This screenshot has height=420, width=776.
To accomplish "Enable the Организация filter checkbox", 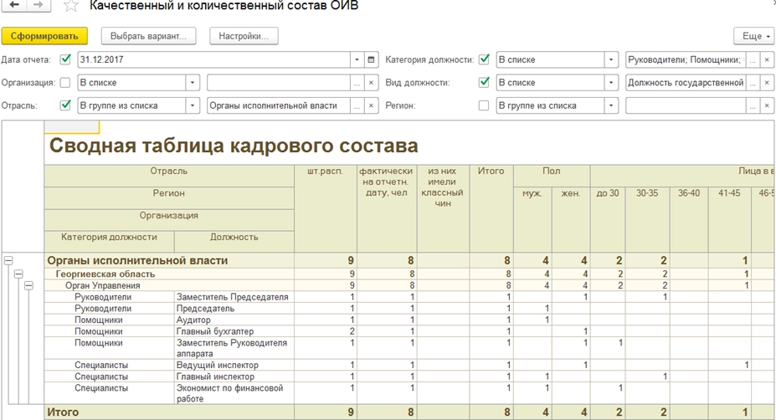I will [x=64, y=83].
